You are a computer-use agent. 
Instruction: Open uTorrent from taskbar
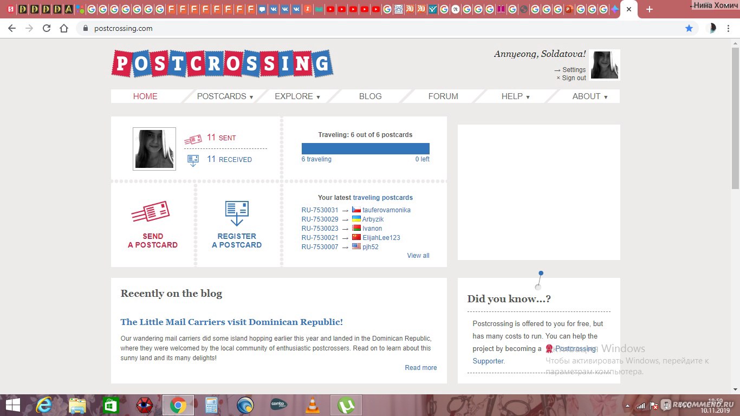point(346,405)
